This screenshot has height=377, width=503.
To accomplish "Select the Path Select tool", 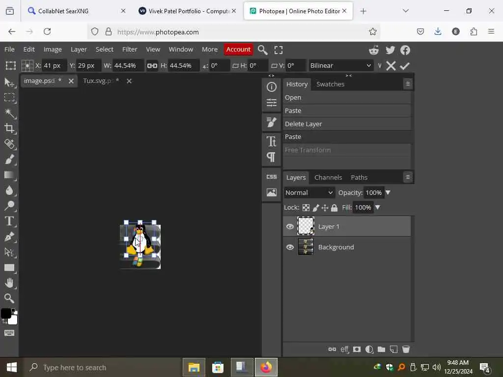I will pyautogui.click(x=9, y=252).
